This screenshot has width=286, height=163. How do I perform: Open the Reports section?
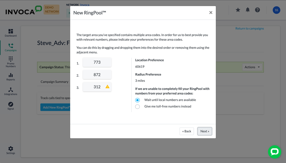tap(11, 77)
